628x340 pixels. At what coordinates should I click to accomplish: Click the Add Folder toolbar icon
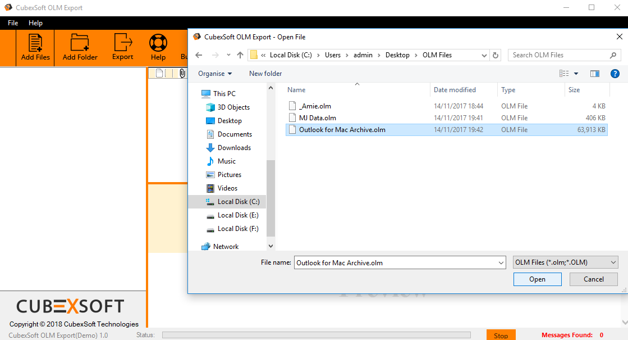(80, 47)
